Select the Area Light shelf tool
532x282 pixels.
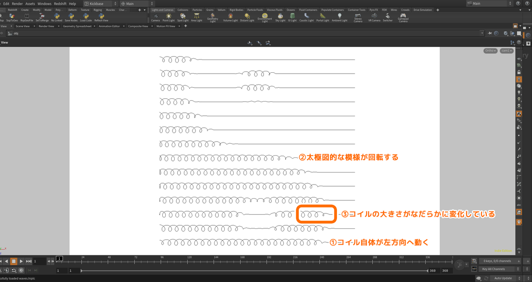coord(196,18)
